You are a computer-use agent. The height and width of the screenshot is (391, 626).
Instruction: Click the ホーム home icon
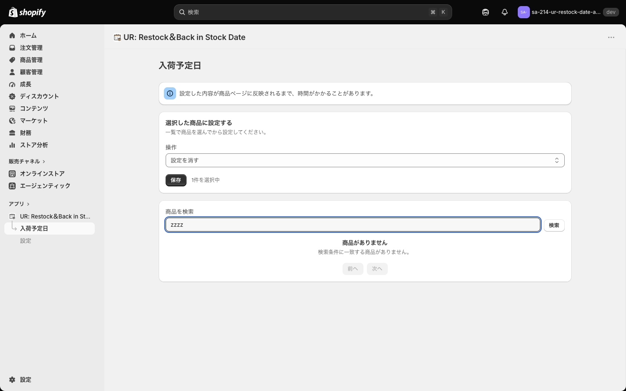tap(12, 36)
